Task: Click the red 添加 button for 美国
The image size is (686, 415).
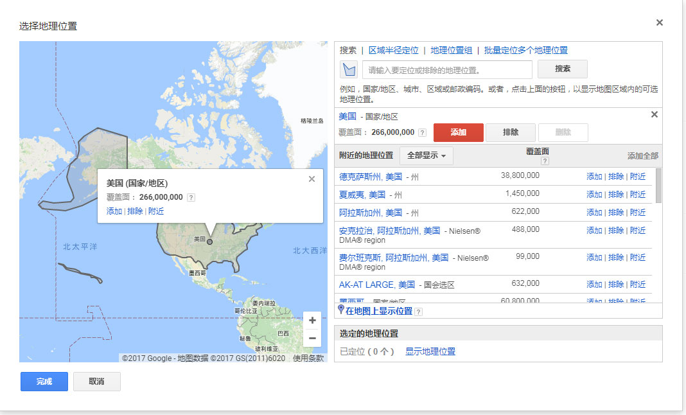Action: point(459,132)
